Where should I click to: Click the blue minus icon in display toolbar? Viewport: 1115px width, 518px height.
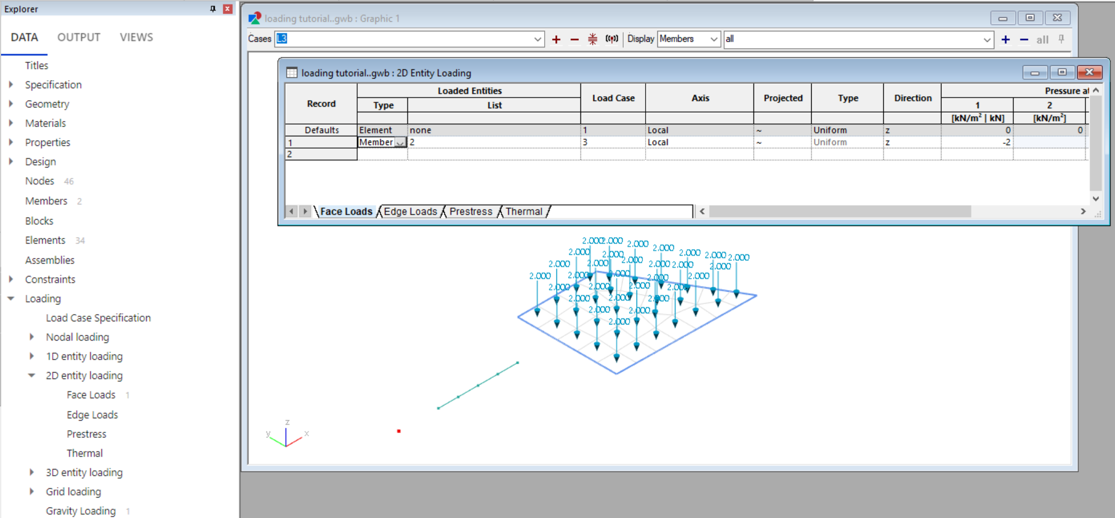(1024, 40)
